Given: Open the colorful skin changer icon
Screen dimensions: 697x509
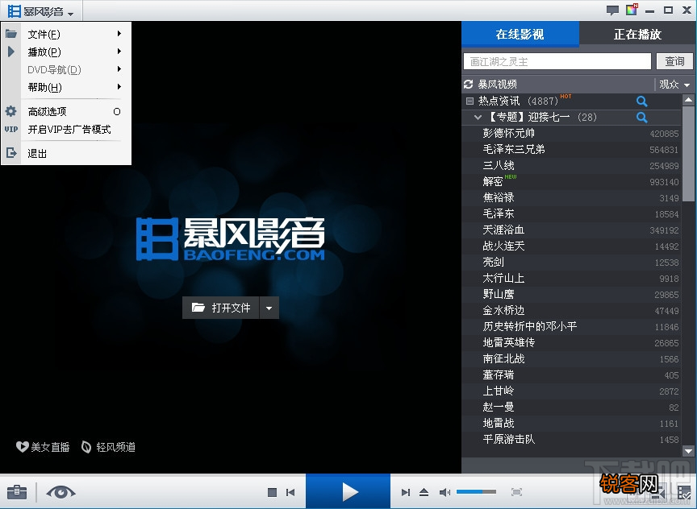Looking at the screenshot, I should pos(632,10).
